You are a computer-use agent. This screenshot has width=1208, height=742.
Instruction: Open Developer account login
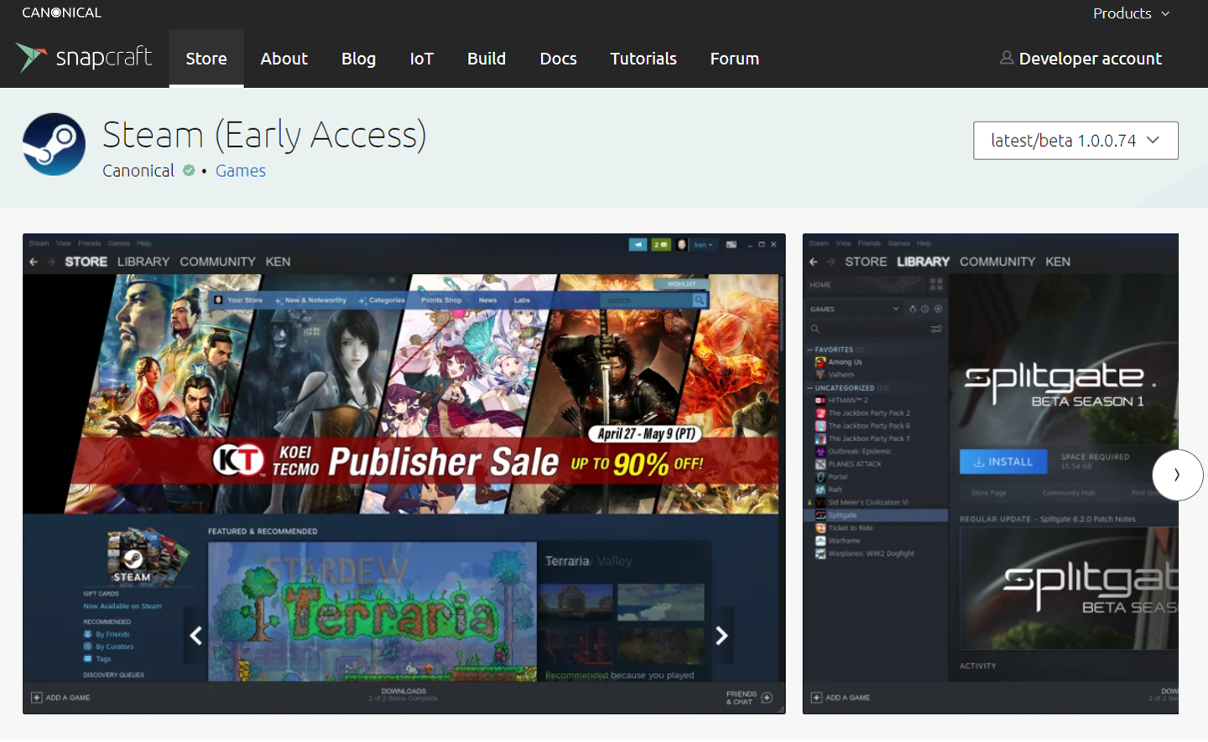pos(1080,59)
